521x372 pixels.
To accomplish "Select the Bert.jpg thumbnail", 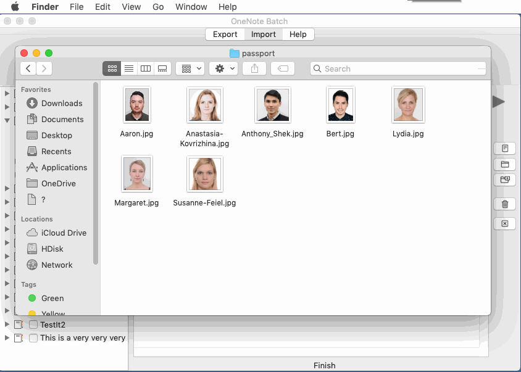I will pos(341,105).
